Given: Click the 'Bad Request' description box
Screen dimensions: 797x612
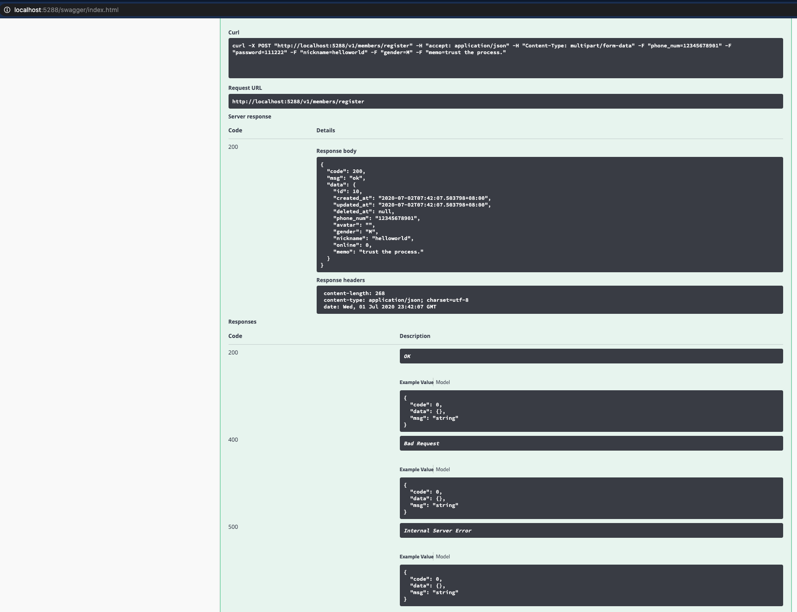Looking at the screenshot, I should tap(591, 443).
